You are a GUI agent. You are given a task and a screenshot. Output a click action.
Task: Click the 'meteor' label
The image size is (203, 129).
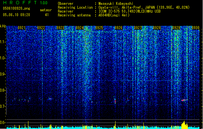tap(46, 10)
